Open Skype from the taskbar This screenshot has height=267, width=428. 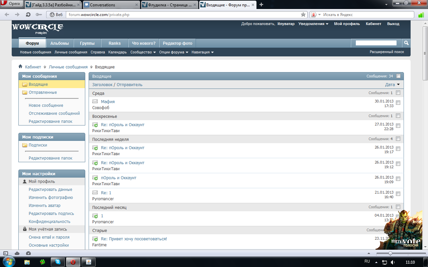pyautogui.click(x=58, y=262)
